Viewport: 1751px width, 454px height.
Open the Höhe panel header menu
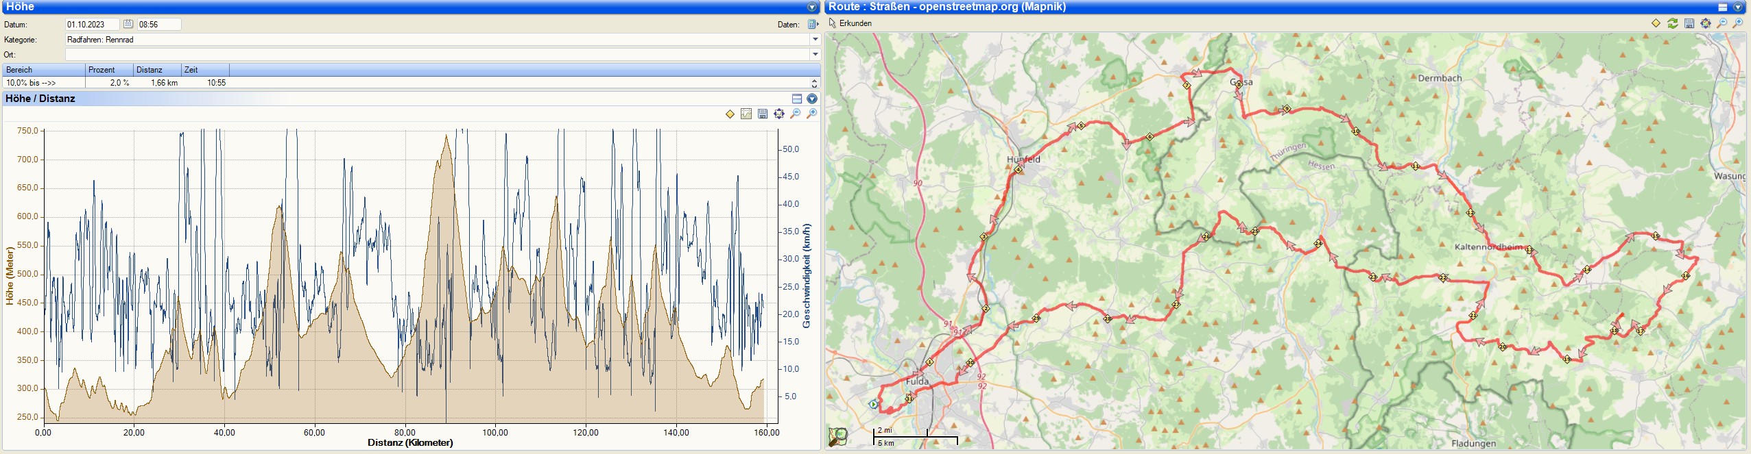pyautogui.click(x=812, y=7)
